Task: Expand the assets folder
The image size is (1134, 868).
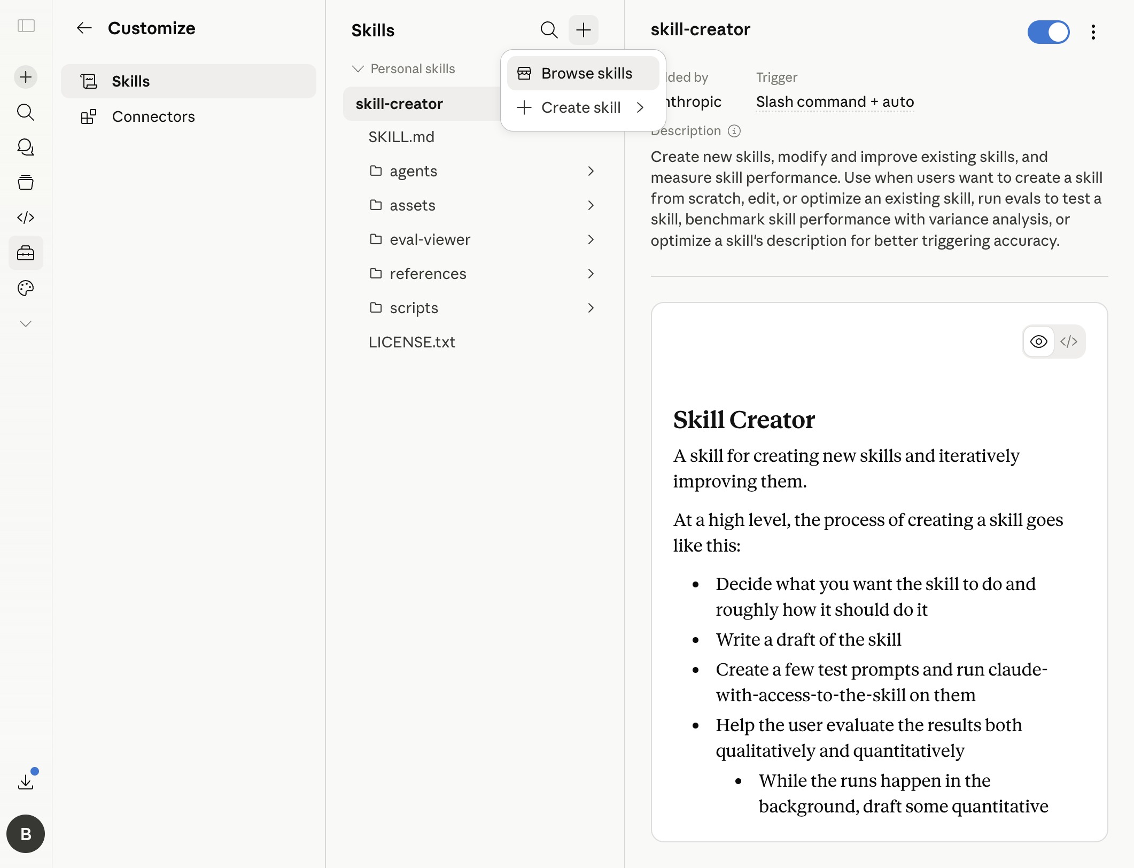Action: click(591, 205)
